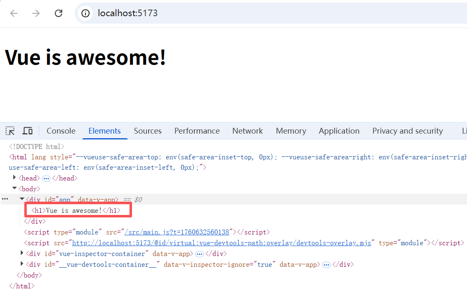Switch to the Elements tab
Image resolution: width=467 pixels, height=300 pixels.
(x=105, y=131)
